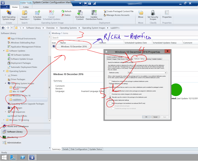The image size is (198, 161).
Task: Select Driver Packages node
Action: pos(16,79)
